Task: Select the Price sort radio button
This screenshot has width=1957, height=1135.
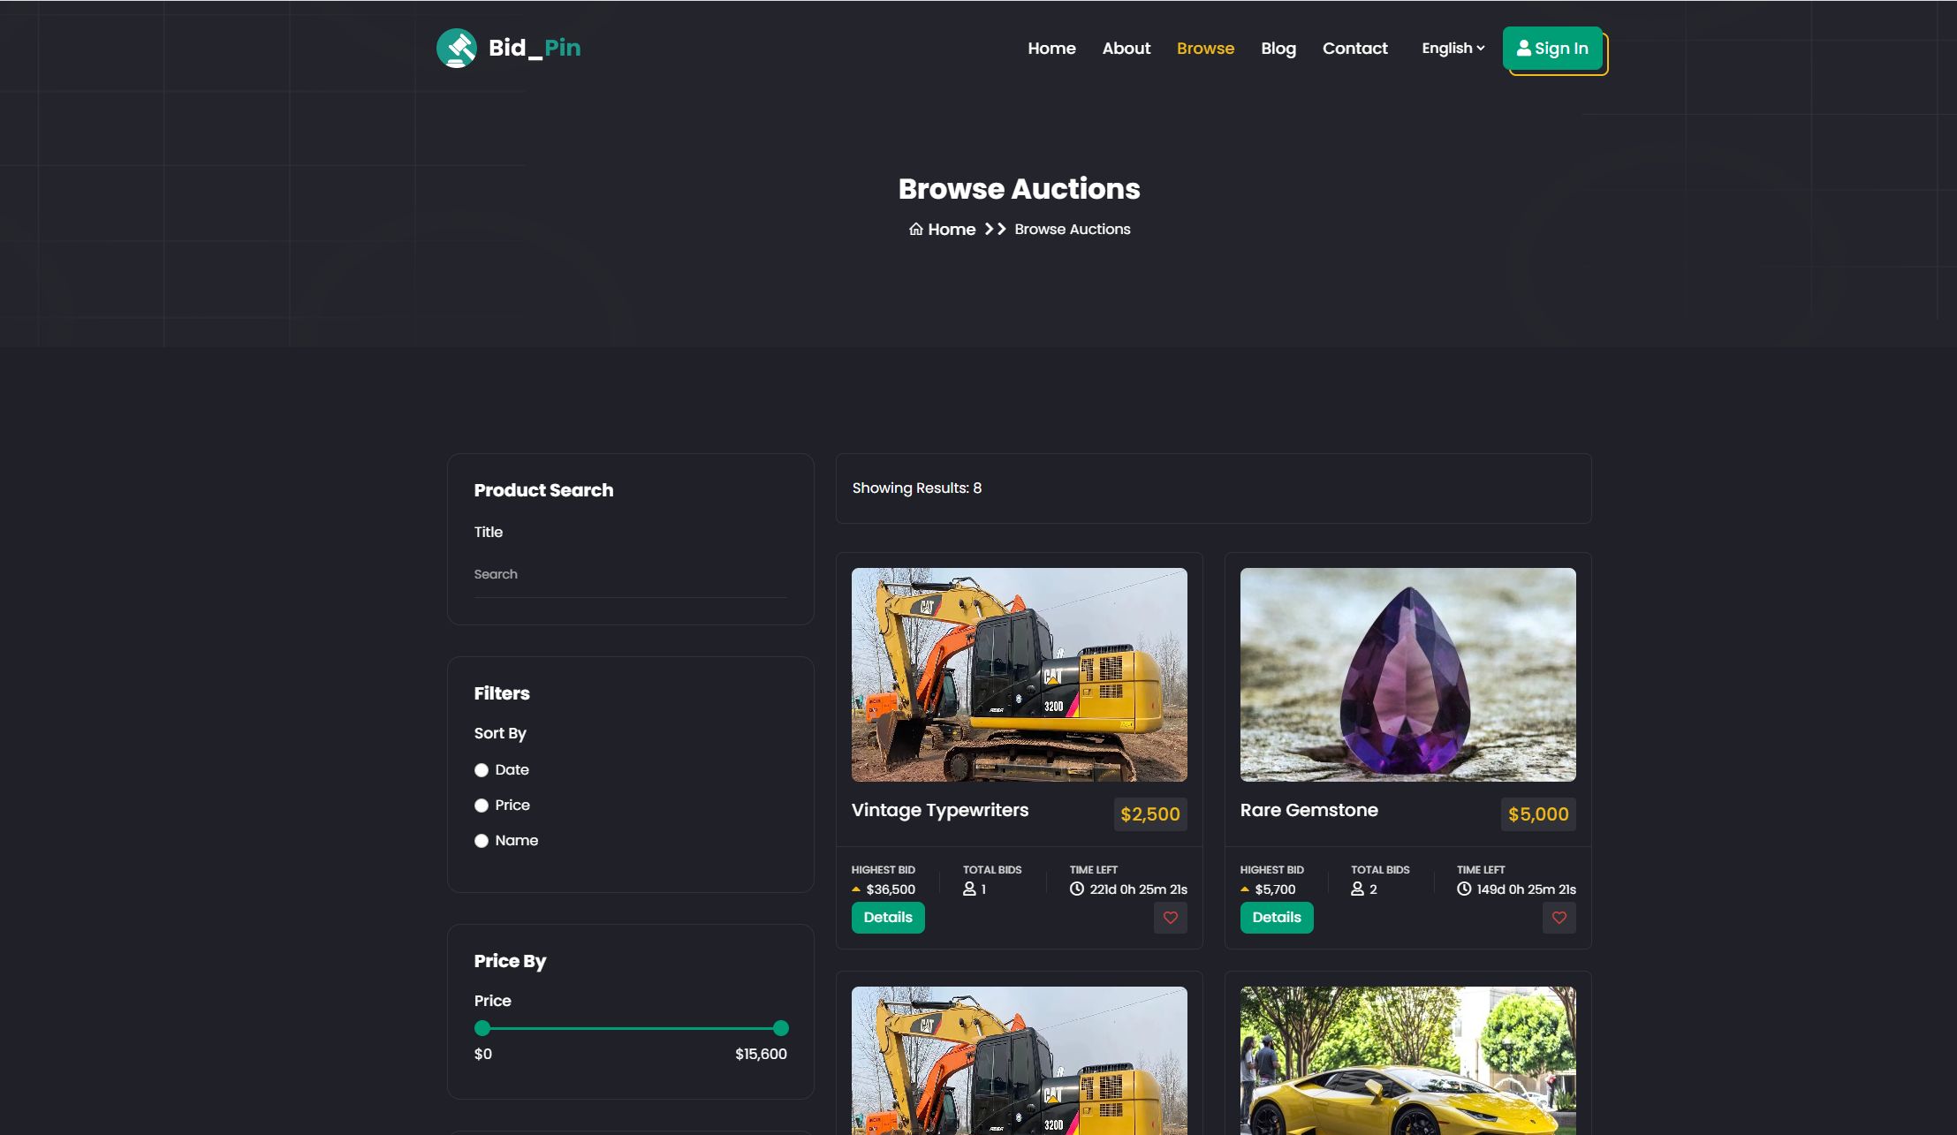Action: (482, 806)
